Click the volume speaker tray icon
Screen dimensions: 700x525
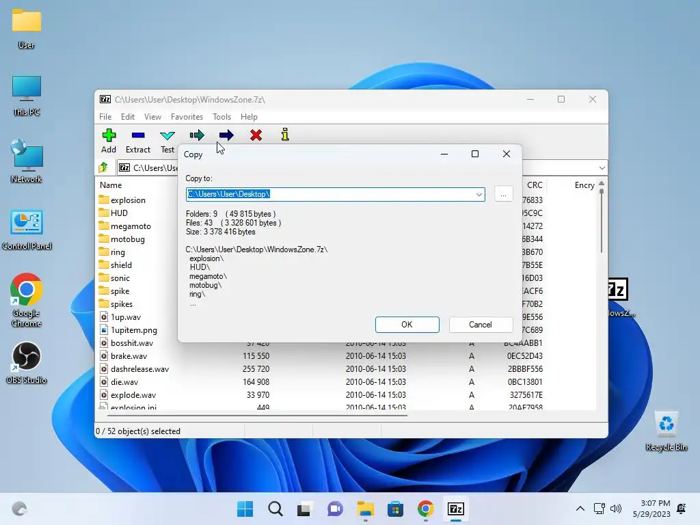pyautogui.click(x=616, y=509)
